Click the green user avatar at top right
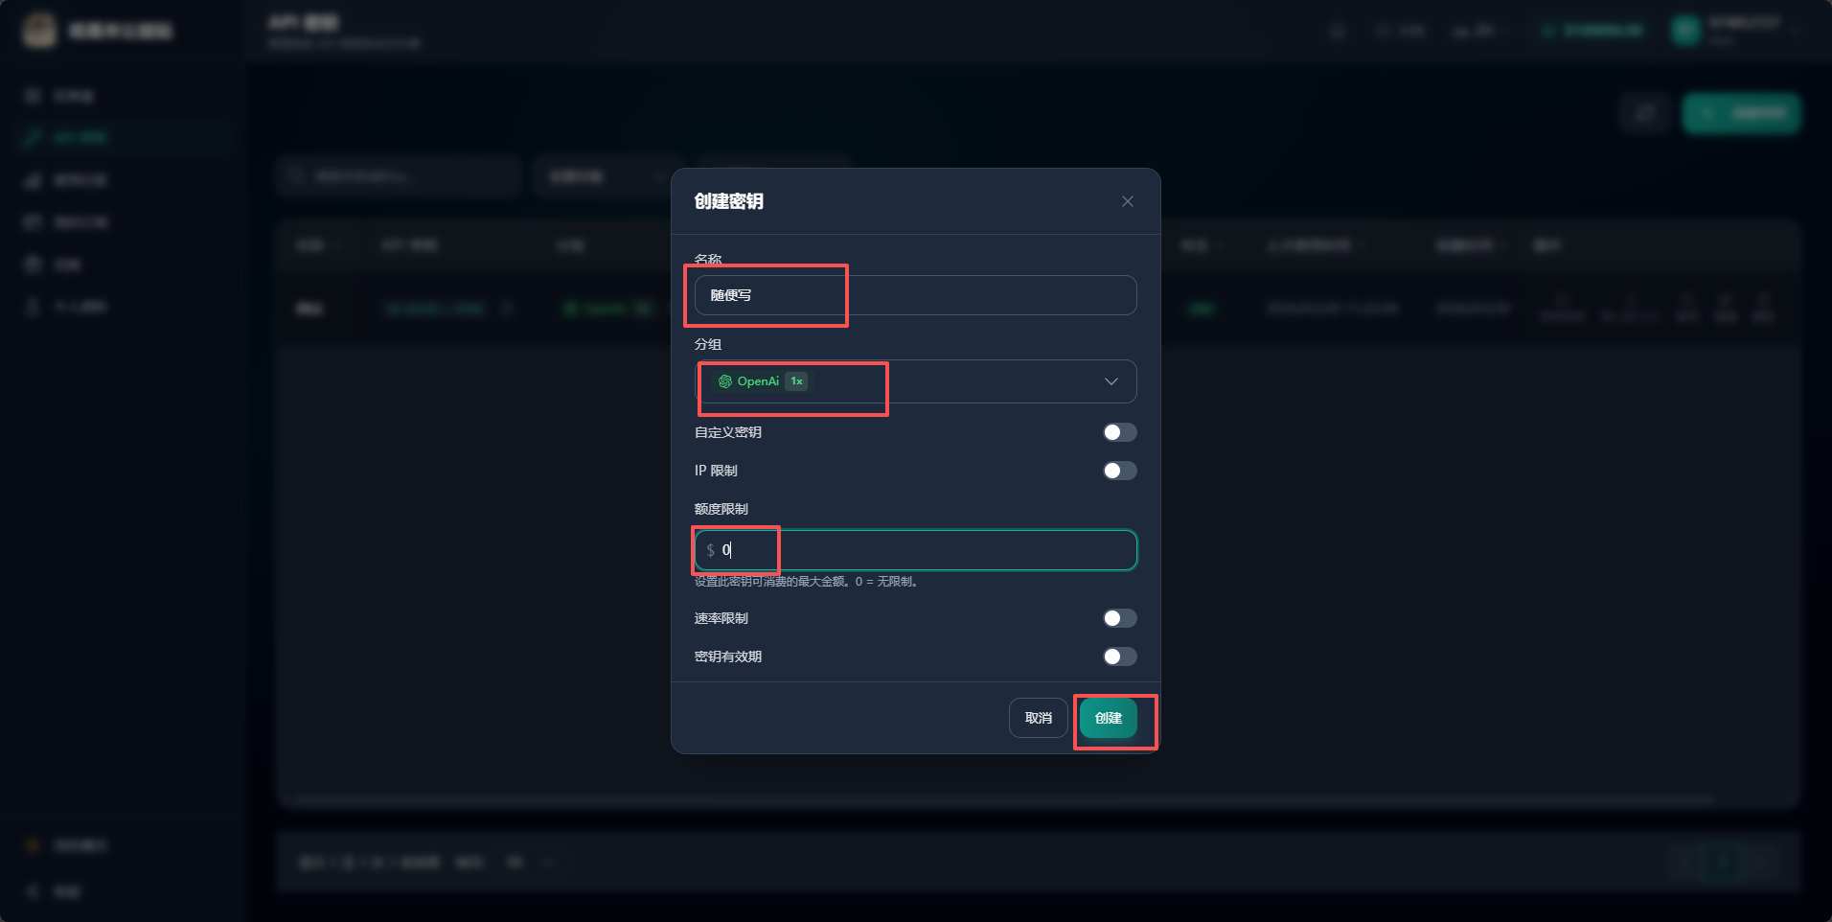Screen dimensions: 1832x922 (1685, 31)
